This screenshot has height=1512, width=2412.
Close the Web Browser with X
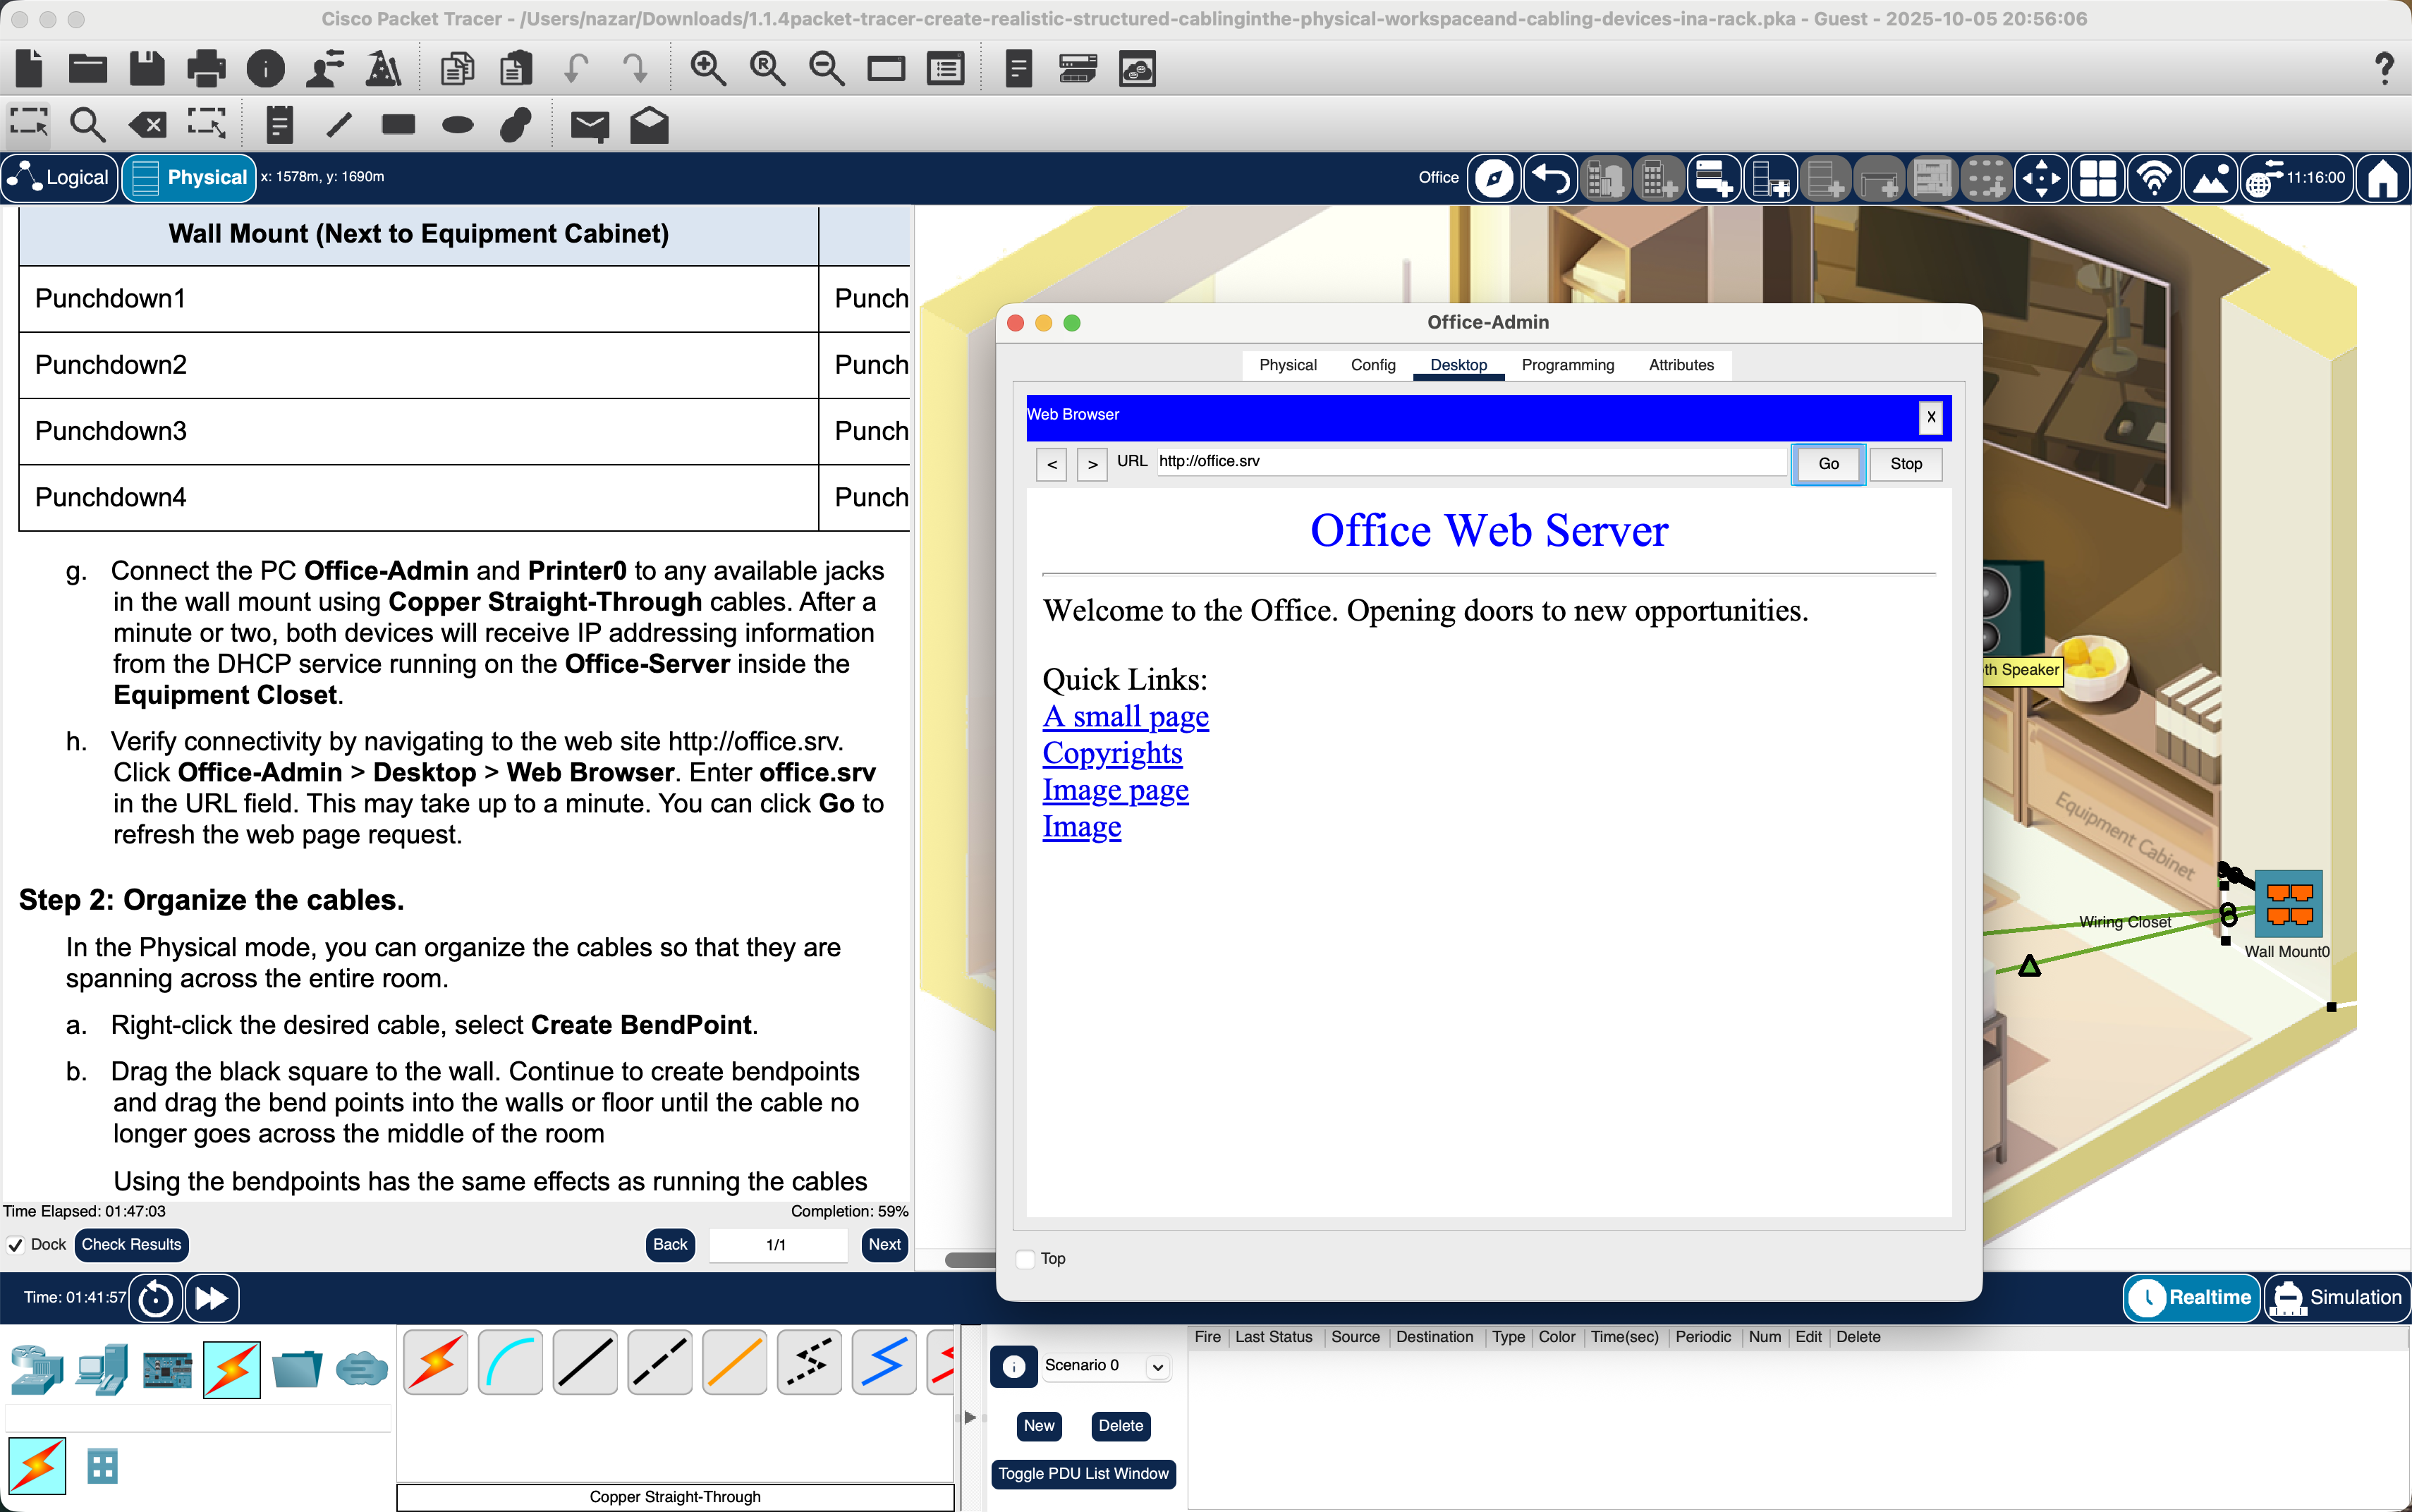[1930, 417]
